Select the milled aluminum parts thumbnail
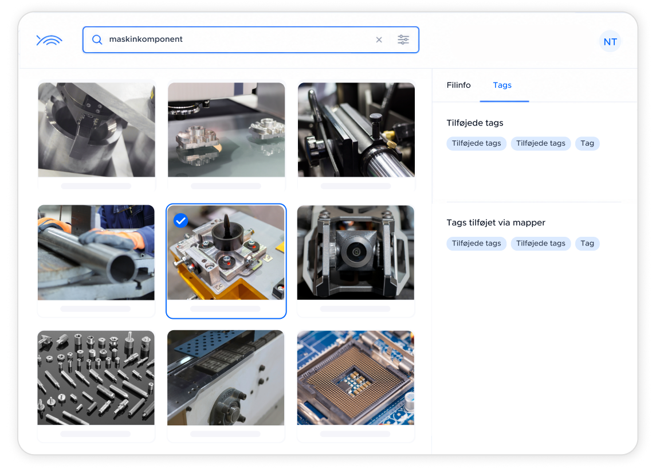 [x=226, y=130]
